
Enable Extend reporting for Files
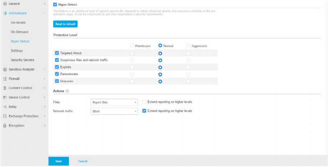(x=144, y=102)
